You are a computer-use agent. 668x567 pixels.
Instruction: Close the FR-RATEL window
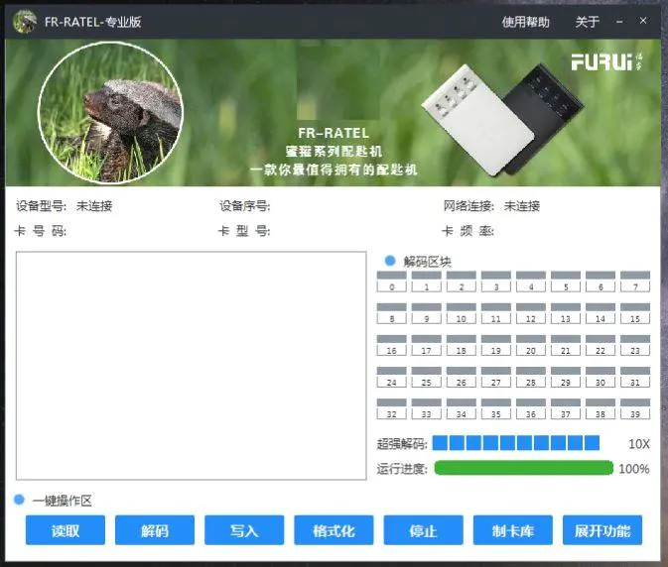(643, 21)
